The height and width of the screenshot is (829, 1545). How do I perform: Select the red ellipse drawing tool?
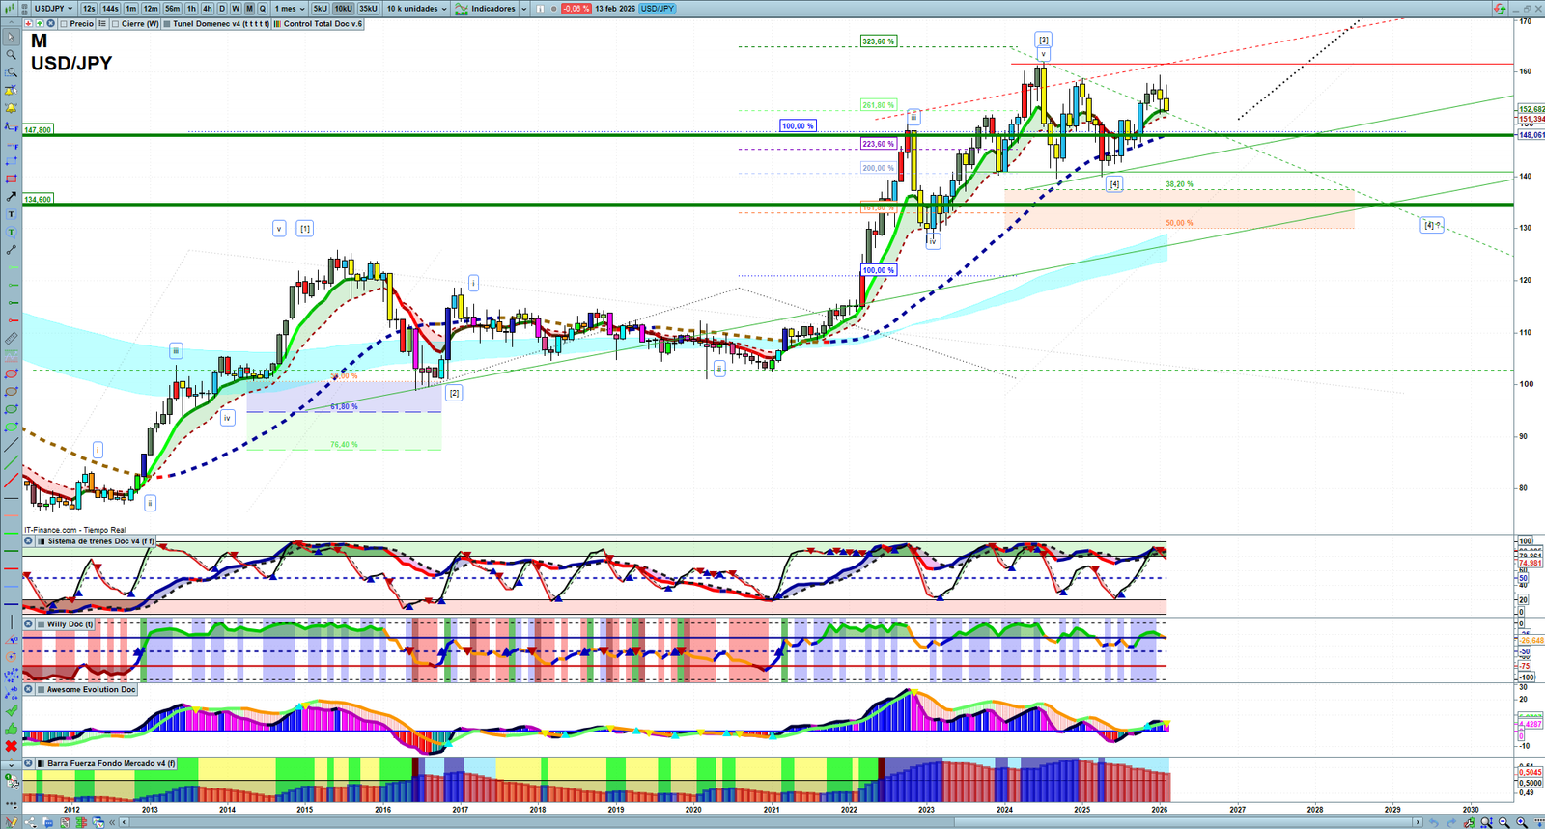click(11, 374)
